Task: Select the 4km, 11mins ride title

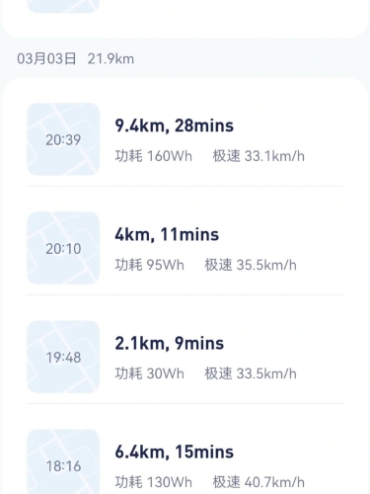Action: point(167,234)
